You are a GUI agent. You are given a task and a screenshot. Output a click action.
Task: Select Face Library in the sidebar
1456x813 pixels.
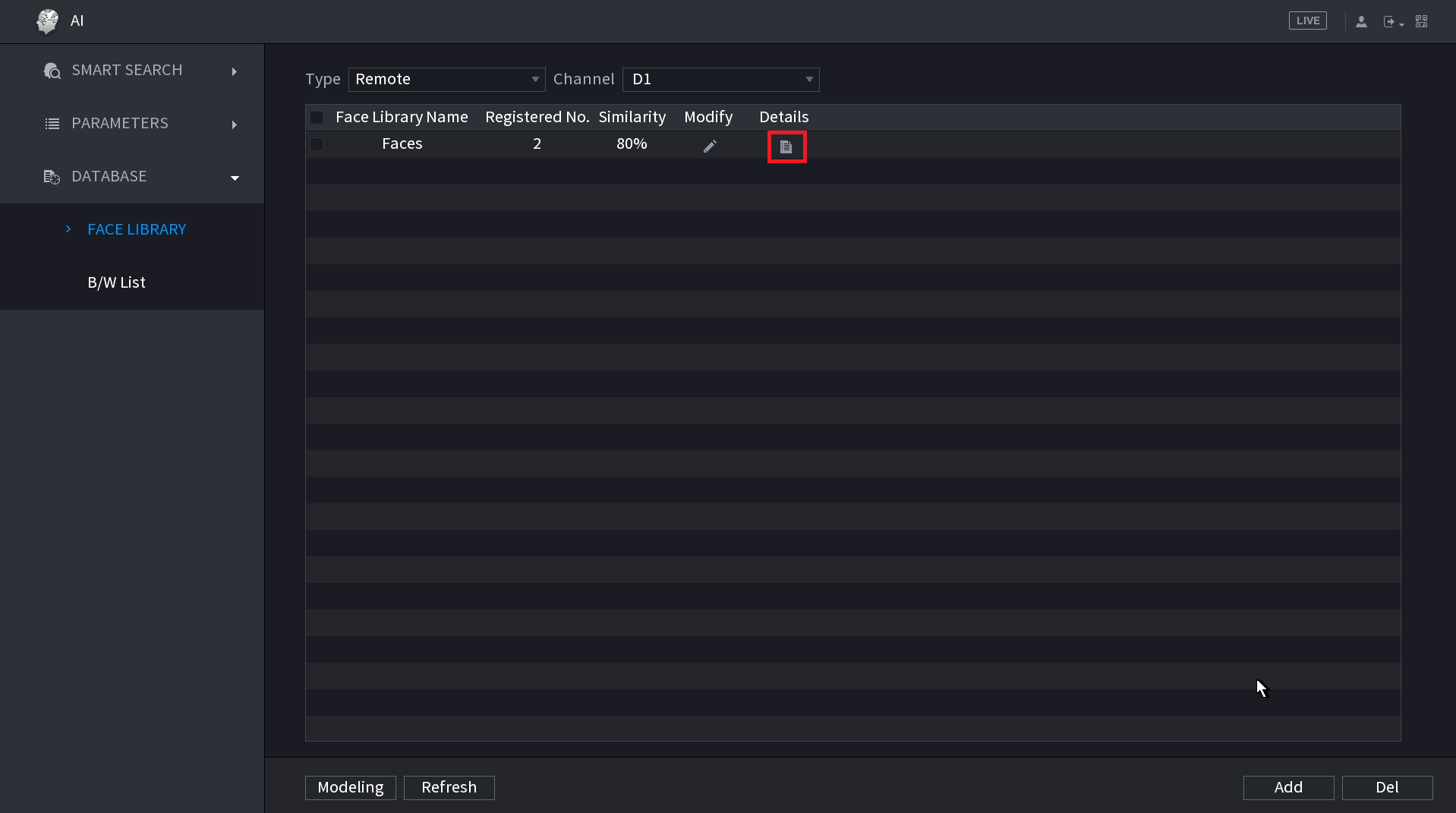[137, 229]
